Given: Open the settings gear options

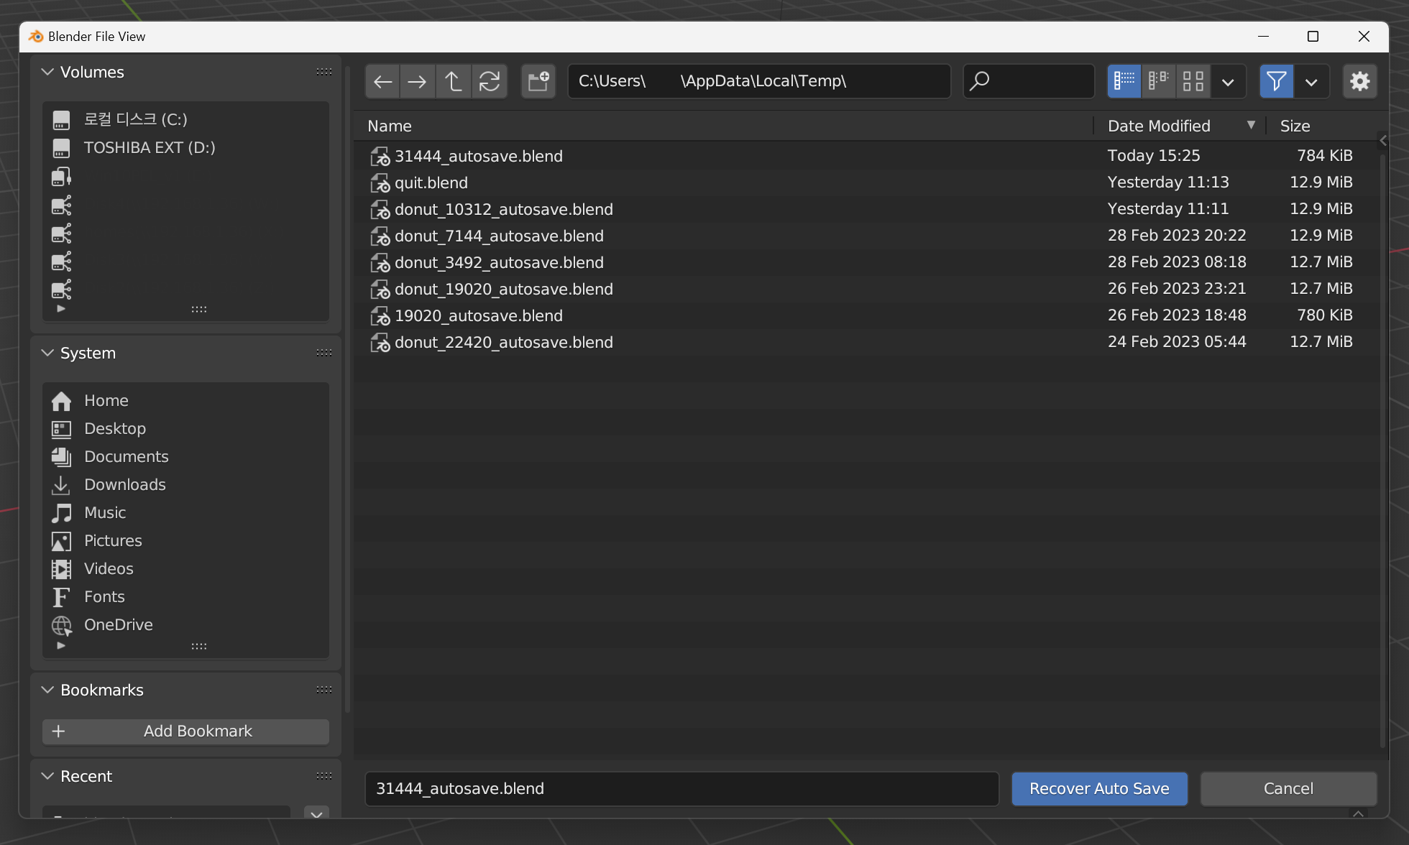Looking at the screenshot, I should point(1359,81).
